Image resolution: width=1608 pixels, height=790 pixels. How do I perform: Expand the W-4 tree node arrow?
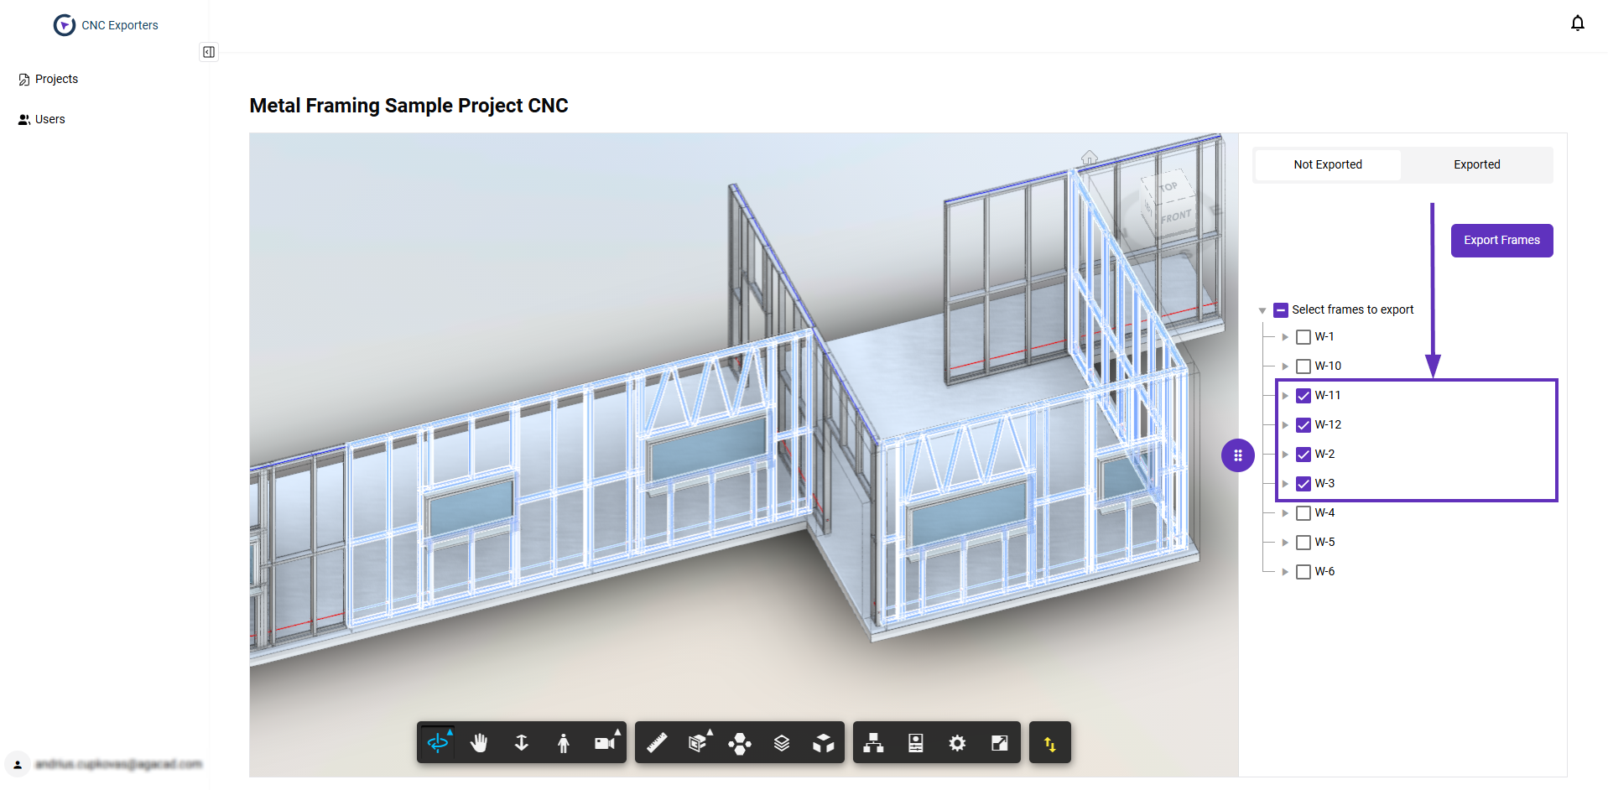(1285, 513)
